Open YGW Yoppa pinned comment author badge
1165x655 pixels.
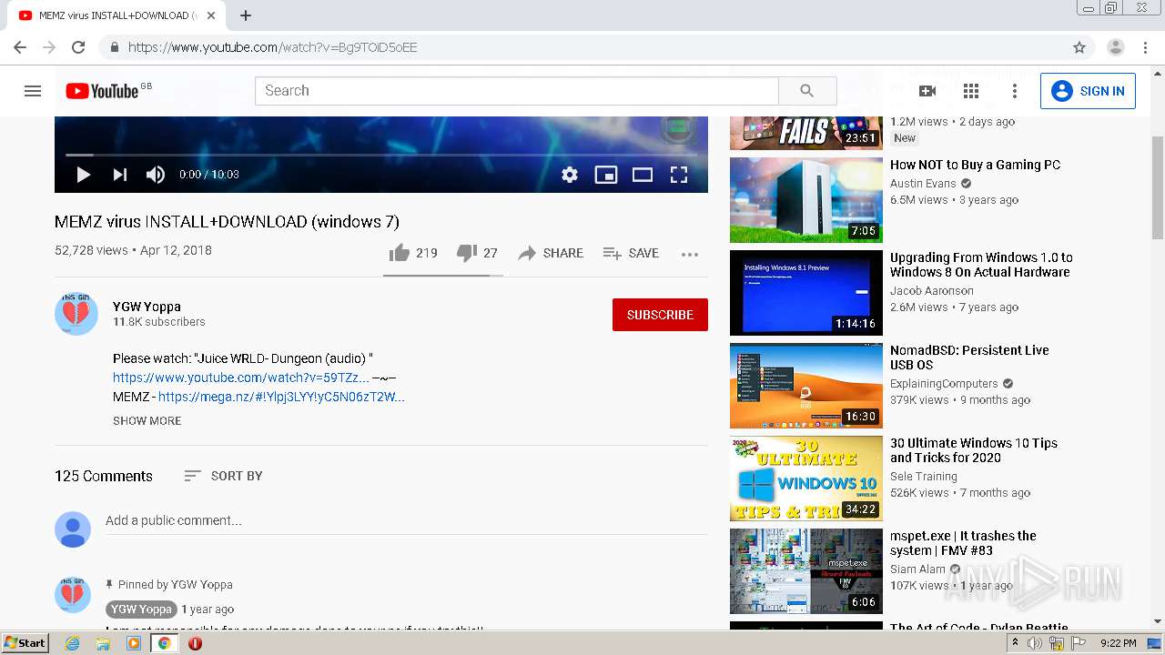tap(141, 610)
